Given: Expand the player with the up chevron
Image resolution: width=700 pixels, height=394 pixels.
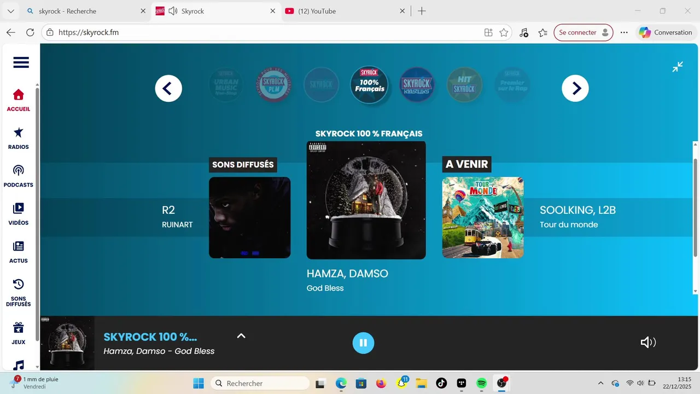Looking at the screenshot, I should [x=241, y=335].
